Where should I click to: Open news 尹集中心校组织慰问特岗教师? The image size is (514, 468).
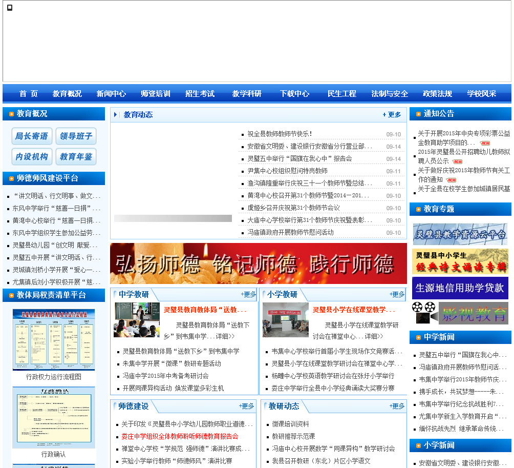pyautogui.click(x=288, y=171)
